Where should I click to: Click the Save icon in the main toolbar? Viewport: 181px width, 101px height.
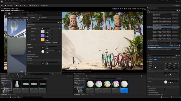tap(2, 5)
